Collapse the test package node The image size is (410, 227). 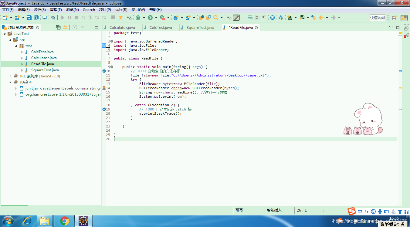pyautogui.click(x=16, y=46)
